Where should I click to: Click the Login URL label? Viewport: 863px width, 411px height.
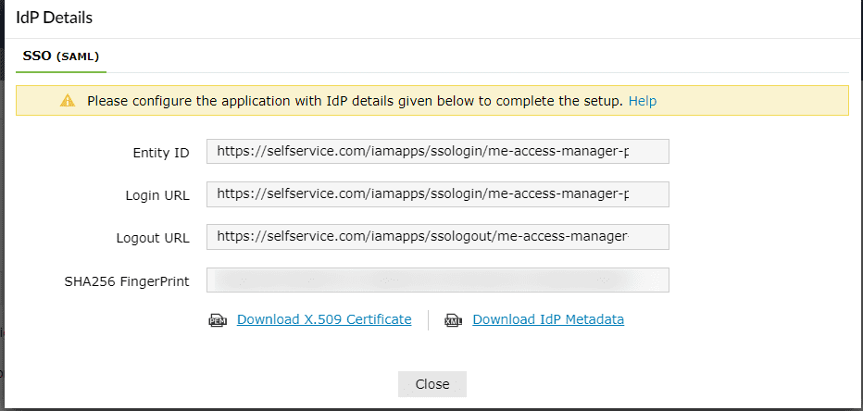click(157, 195)
